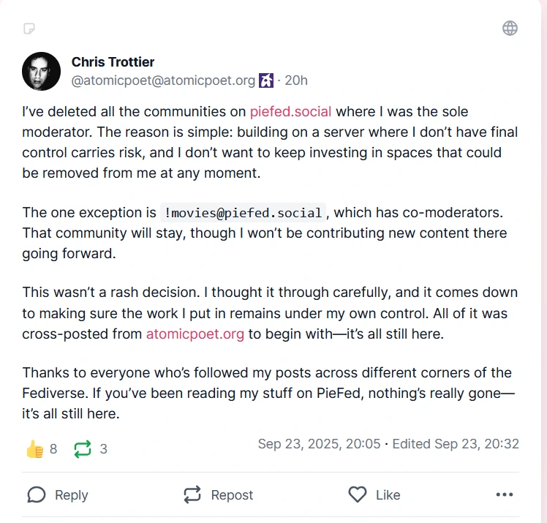This screenshot has height=523, width=547.
Task: Click the @atomicpoet@atomicpoet.org handle
Action: point(163,80)
